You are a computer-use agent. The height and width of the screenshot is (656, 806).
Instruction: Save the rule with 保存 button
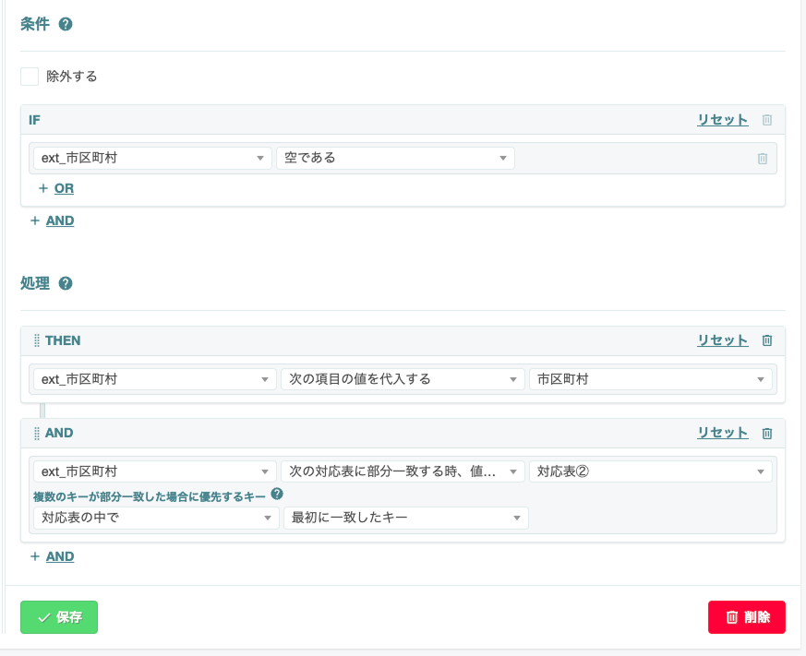[x=59, y=617]
